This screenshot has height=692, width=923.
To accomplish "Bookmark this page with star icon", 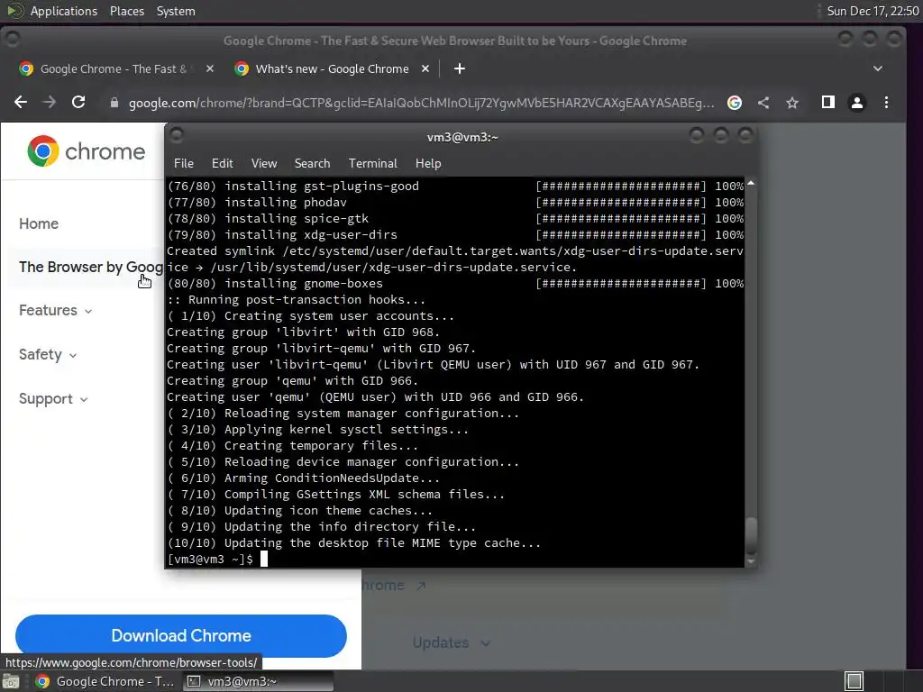I will tap(792, 103).
